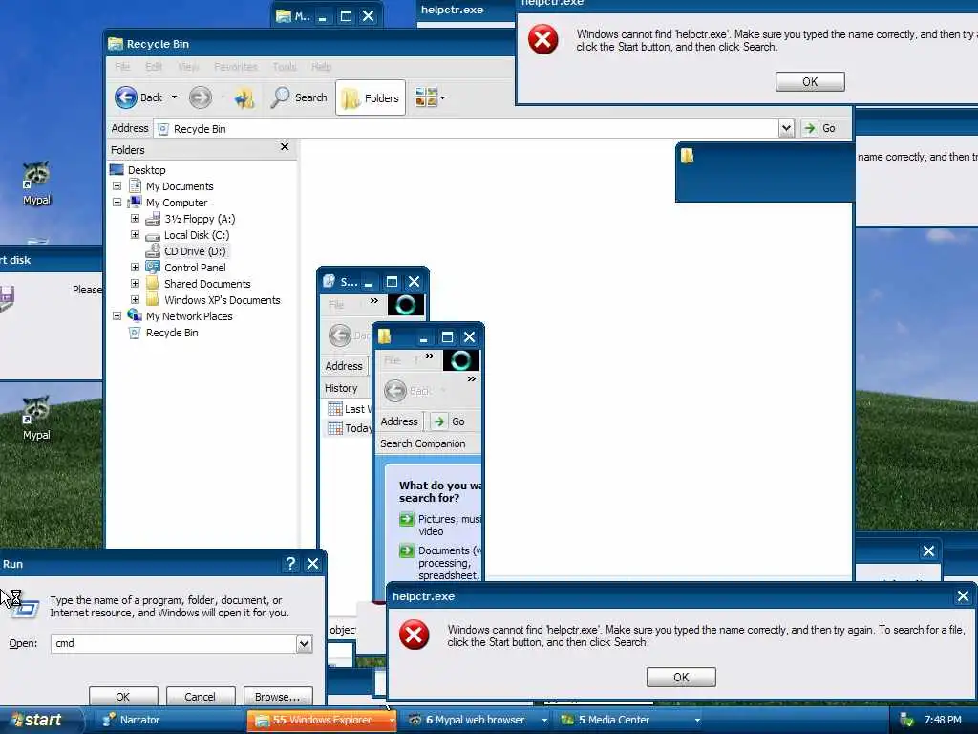Expand menu chevron in the History window
Screen dimensions: 978x734
373,301
